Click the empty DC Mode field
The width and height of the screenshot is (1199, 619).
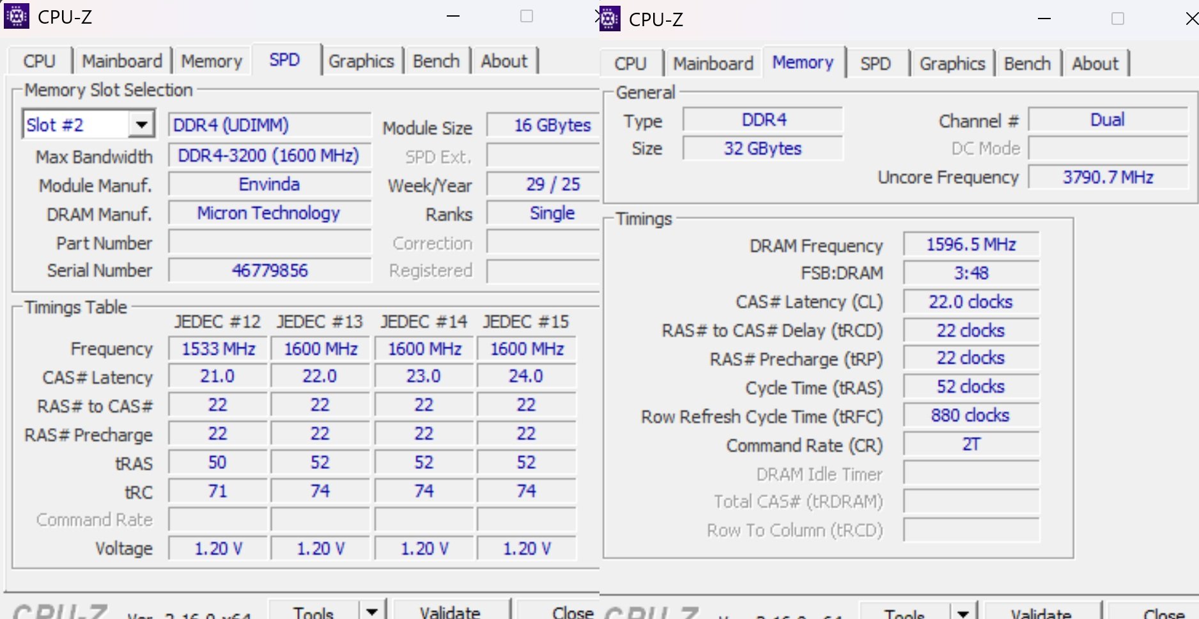click(x=1108, y=148)
